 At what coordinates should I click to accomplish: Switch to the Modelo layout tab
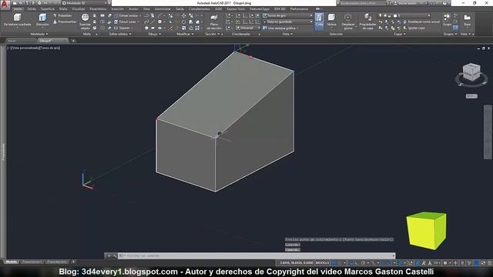point(12,262)
